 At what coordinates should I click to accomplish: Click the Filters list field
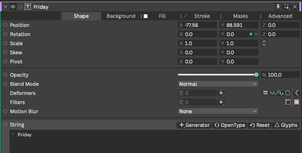[x=197, y=102]
